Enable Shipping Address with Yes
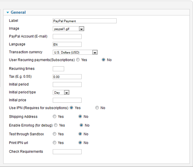Image resolution: width=193 pixels, height=167 pixels. click(54, 117)
